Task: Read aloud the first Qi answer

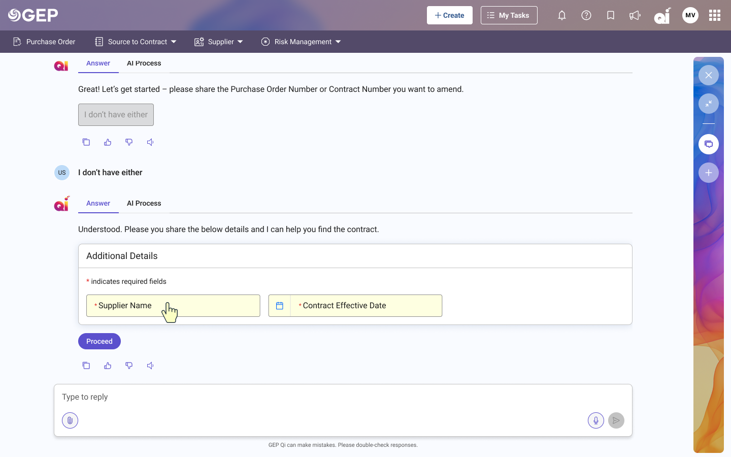Action: click(x=150, y=142)
